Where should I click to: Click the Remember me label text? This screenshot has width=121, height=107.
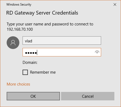click(43, 72)
